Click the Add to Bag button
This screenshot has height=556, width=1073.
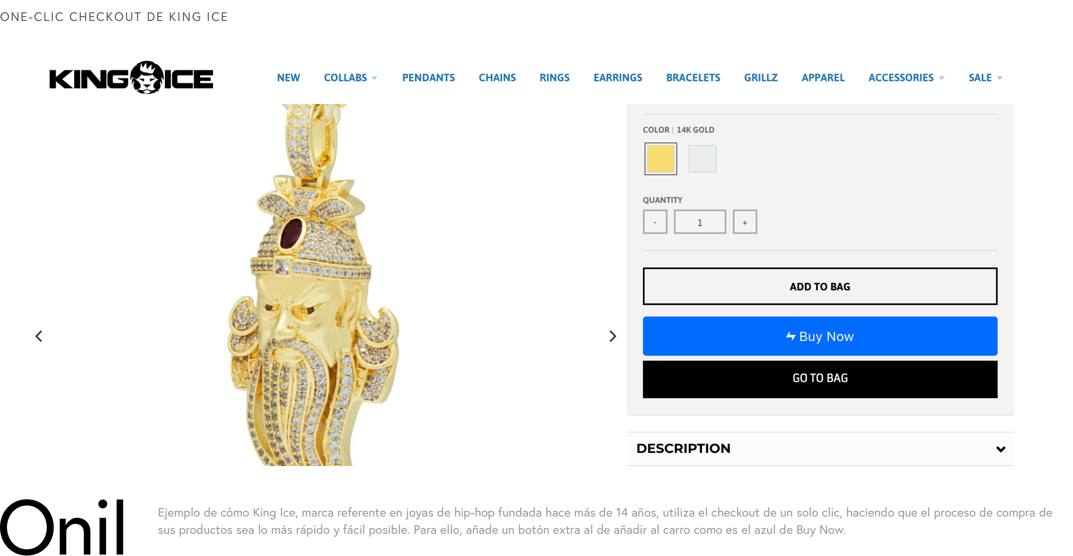click(820, 286)
